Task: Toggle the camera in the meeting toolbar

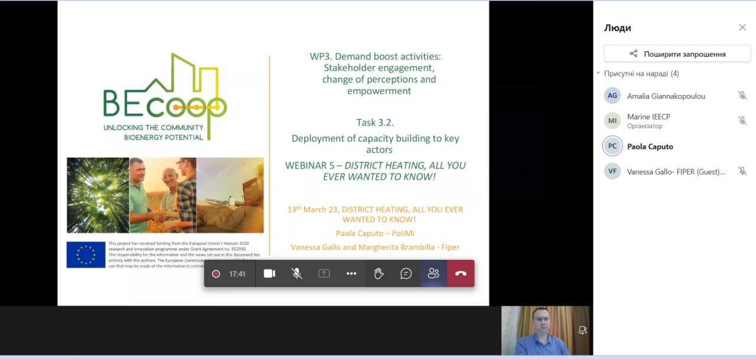Action: tap(269, 273)
